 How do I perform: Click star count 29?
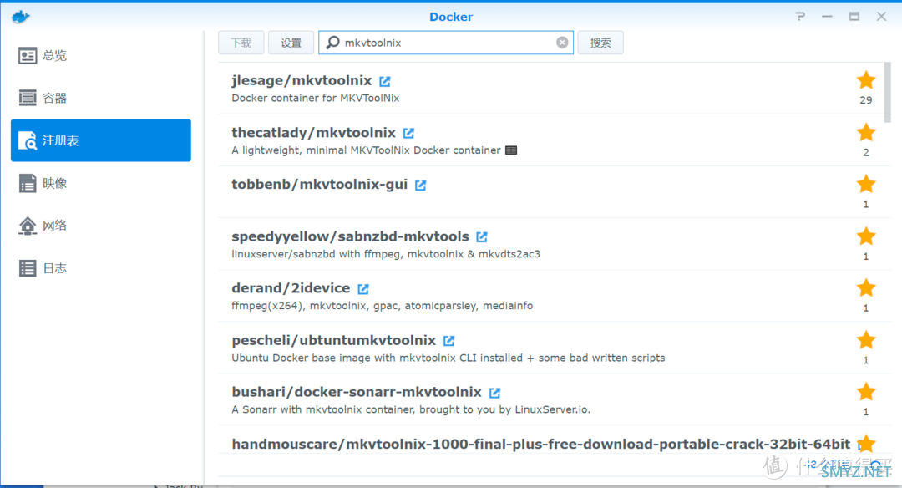tap(866, 100)
